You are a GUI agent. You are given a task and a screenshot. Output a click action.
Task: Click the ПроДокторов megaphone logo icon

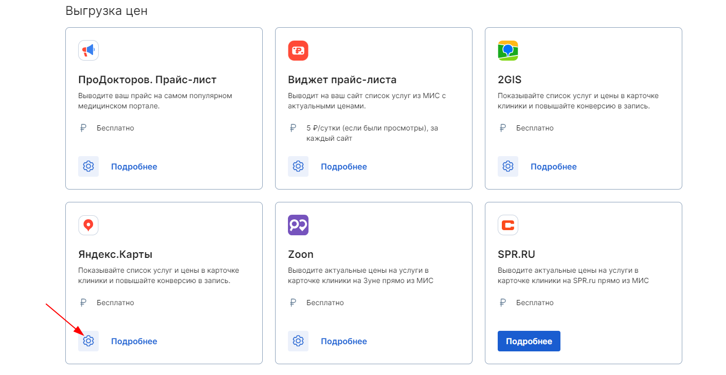coord(88,50)
